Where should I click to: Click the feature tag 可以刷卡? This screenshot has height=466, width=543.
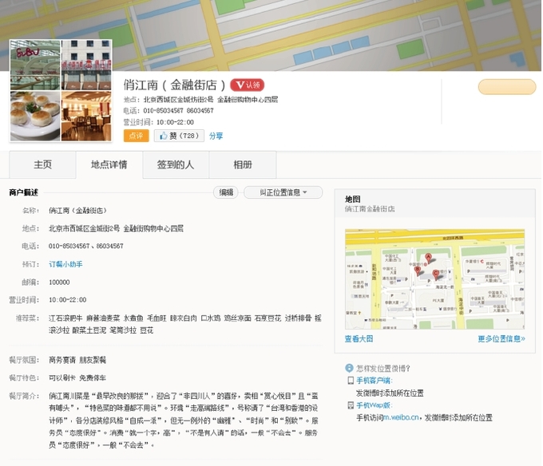pyautogui.click(x=62, y=377)
